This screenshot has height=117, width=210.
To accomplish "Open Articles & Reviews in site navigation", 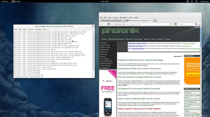I will (x=116, y=39).
